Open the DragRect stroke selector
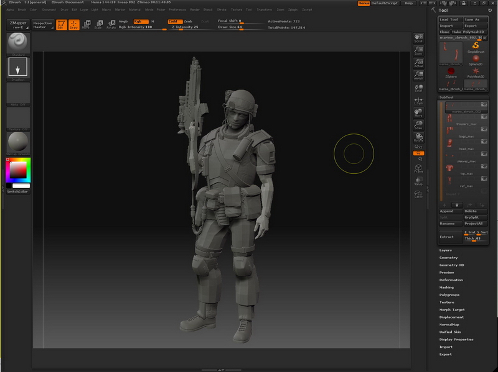Screen dimensions: 498x372 coord(18,69)
